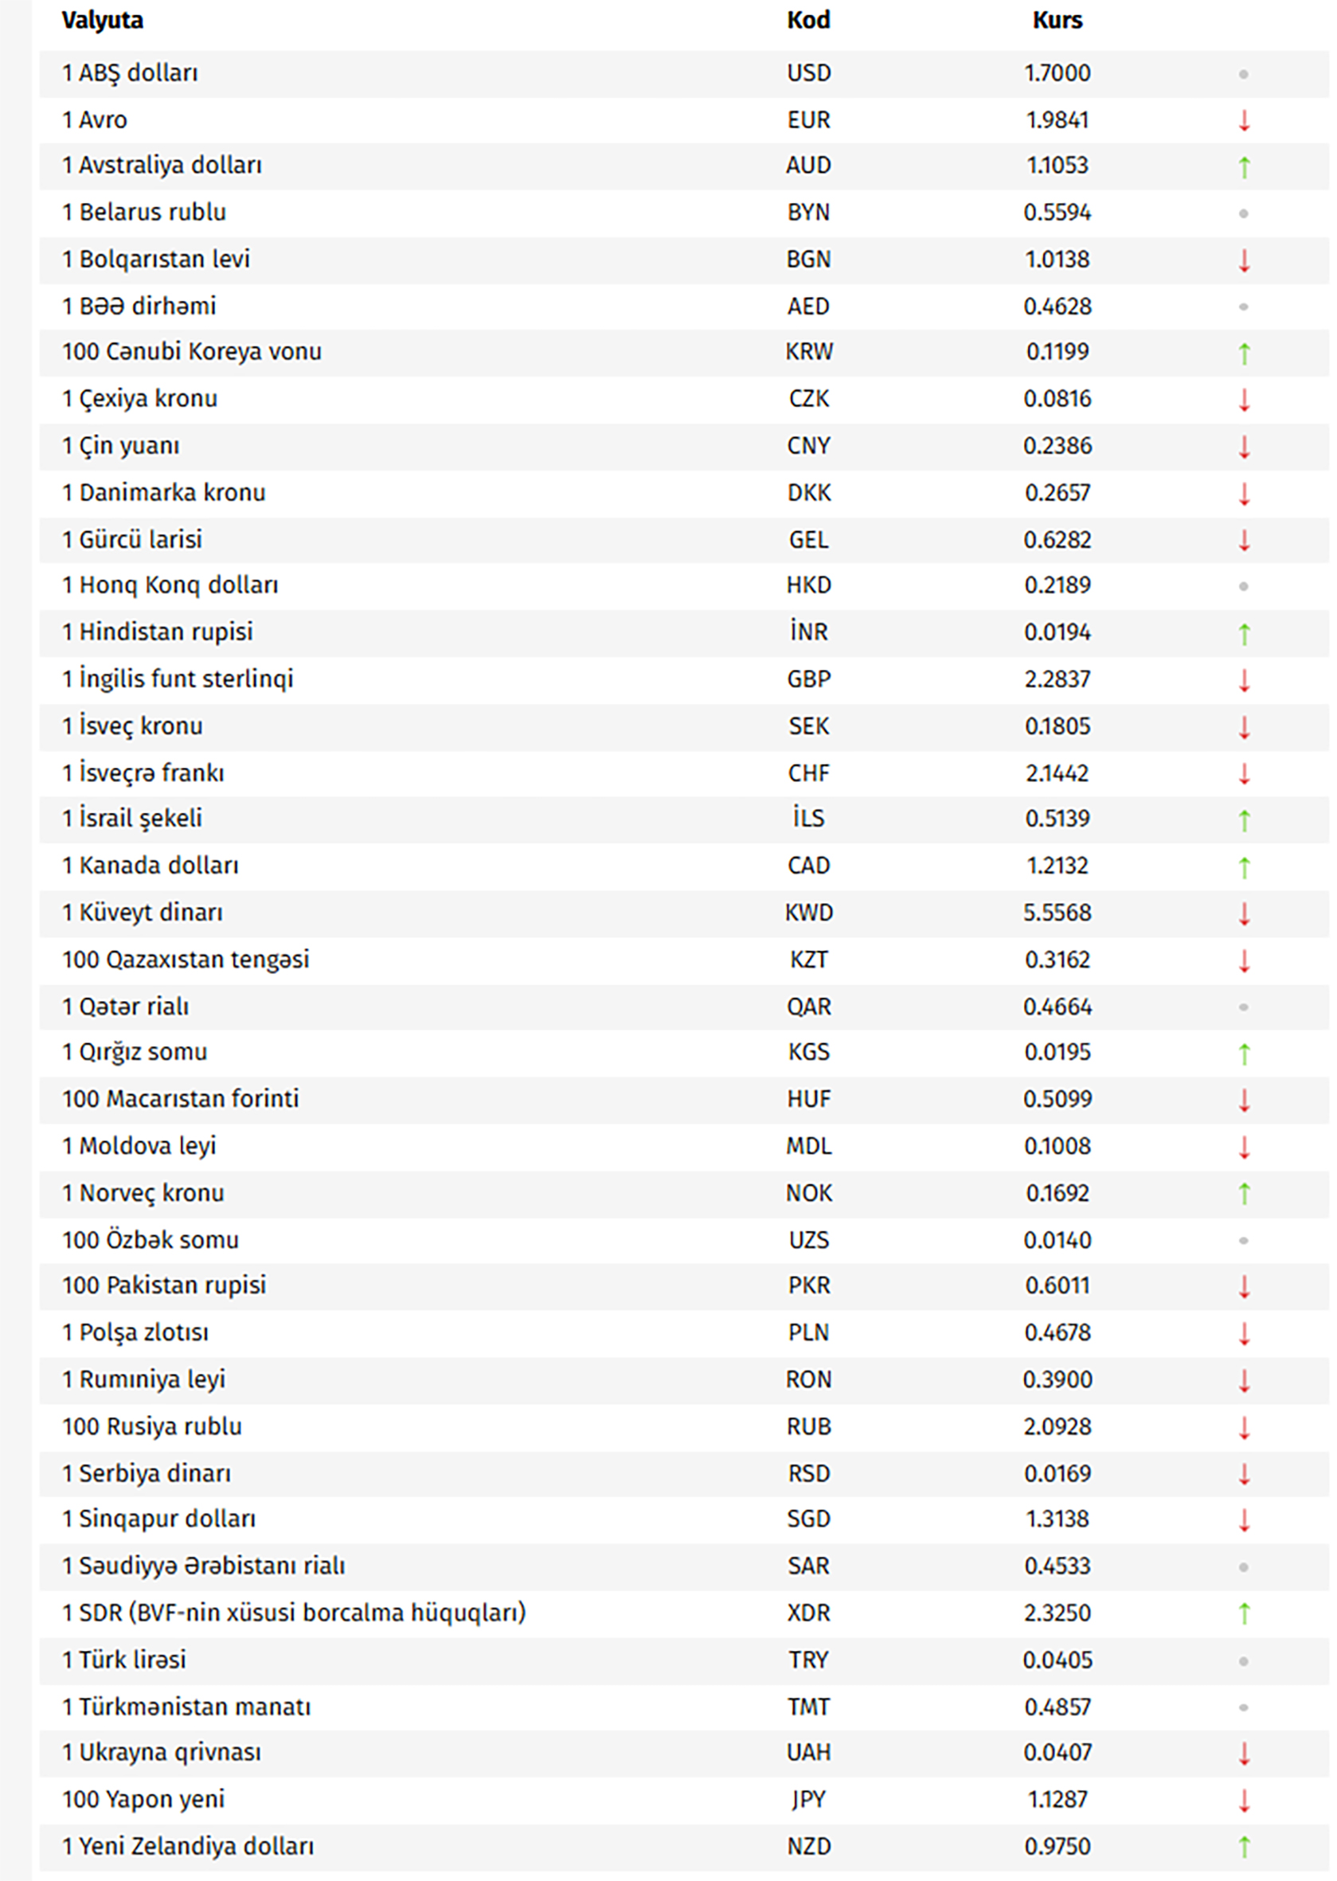Viewport: 1337px width, 1881px height.
Task: Click the USD currency code
Action: tap(808, 73)
